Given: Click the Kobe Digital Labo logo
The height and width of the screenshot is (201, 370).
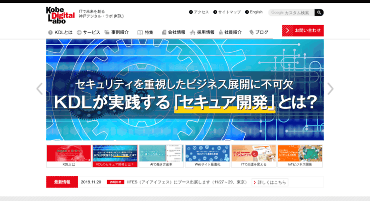Looking at the screenshot, I should 60,15.
